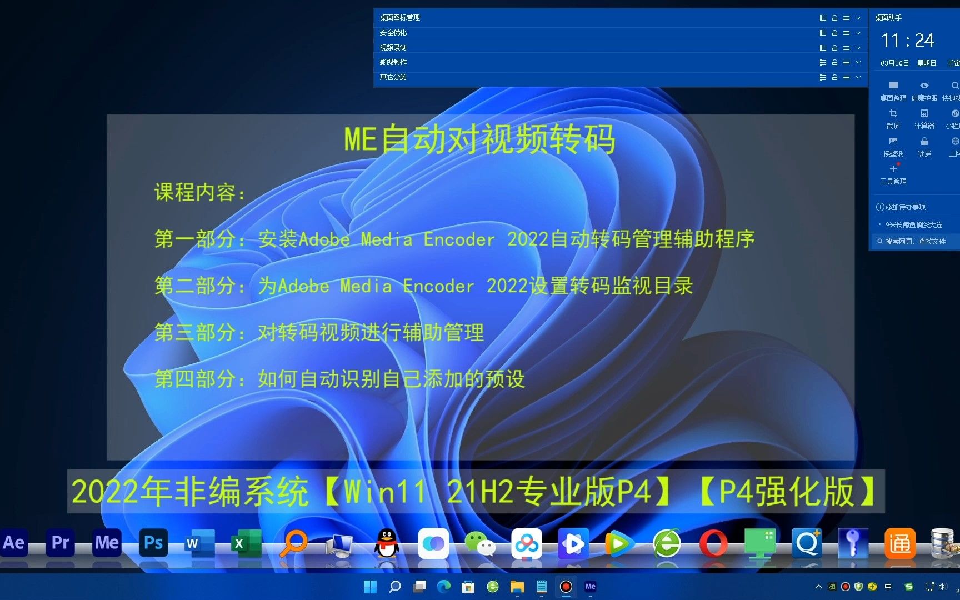The height and width of the screenshot is (600, 960).
Task: Open Task View on the taskbar
Action: (419, 587)
